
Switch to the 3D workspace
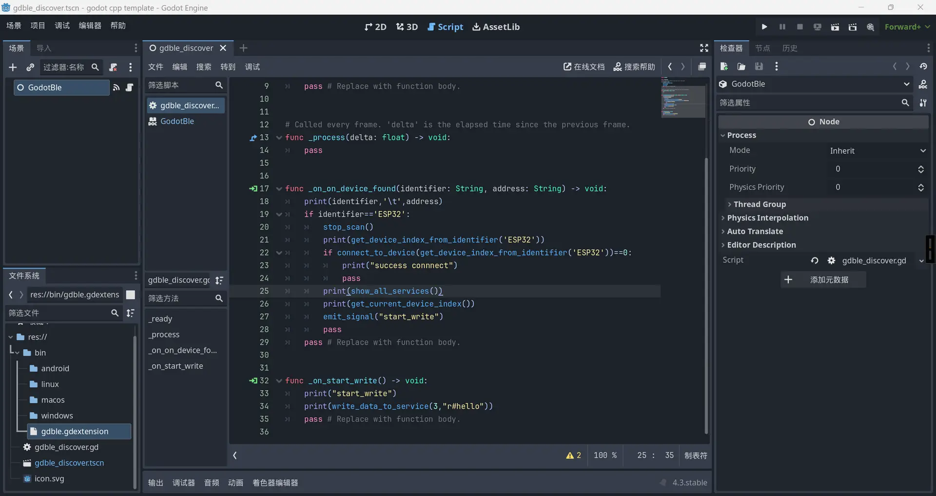407,27
